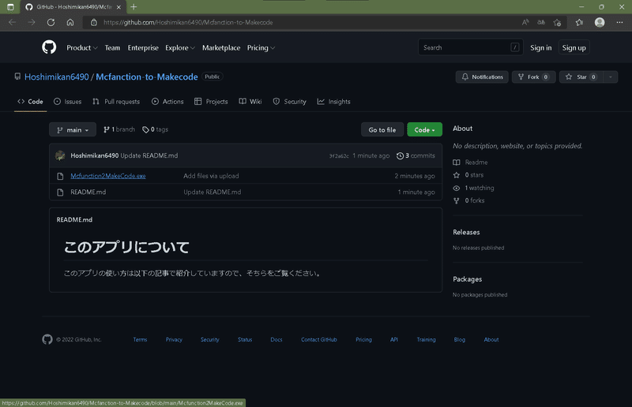Click the Go to file button
The image size is (632, 407).
click(382, 129)
